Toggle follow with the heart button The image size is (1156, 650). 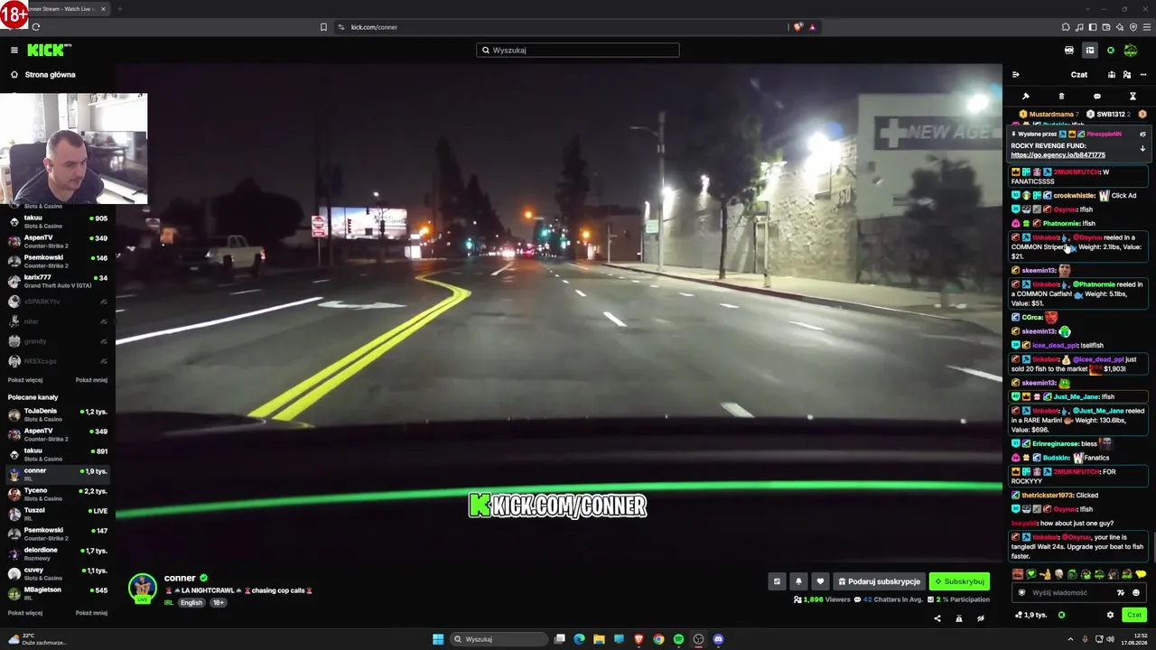pyautogui.click(x=820, y=581)
